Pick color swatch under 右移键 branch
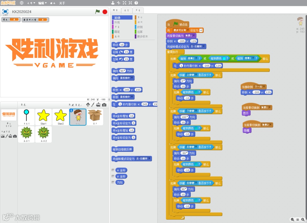 pyautogui.click(x=196, y=200)
